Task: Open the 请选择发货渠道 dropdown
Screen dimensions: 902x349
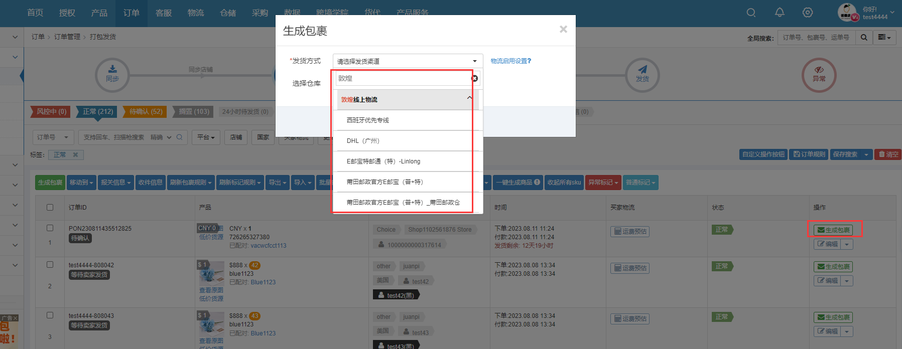Action: (408, 61)
